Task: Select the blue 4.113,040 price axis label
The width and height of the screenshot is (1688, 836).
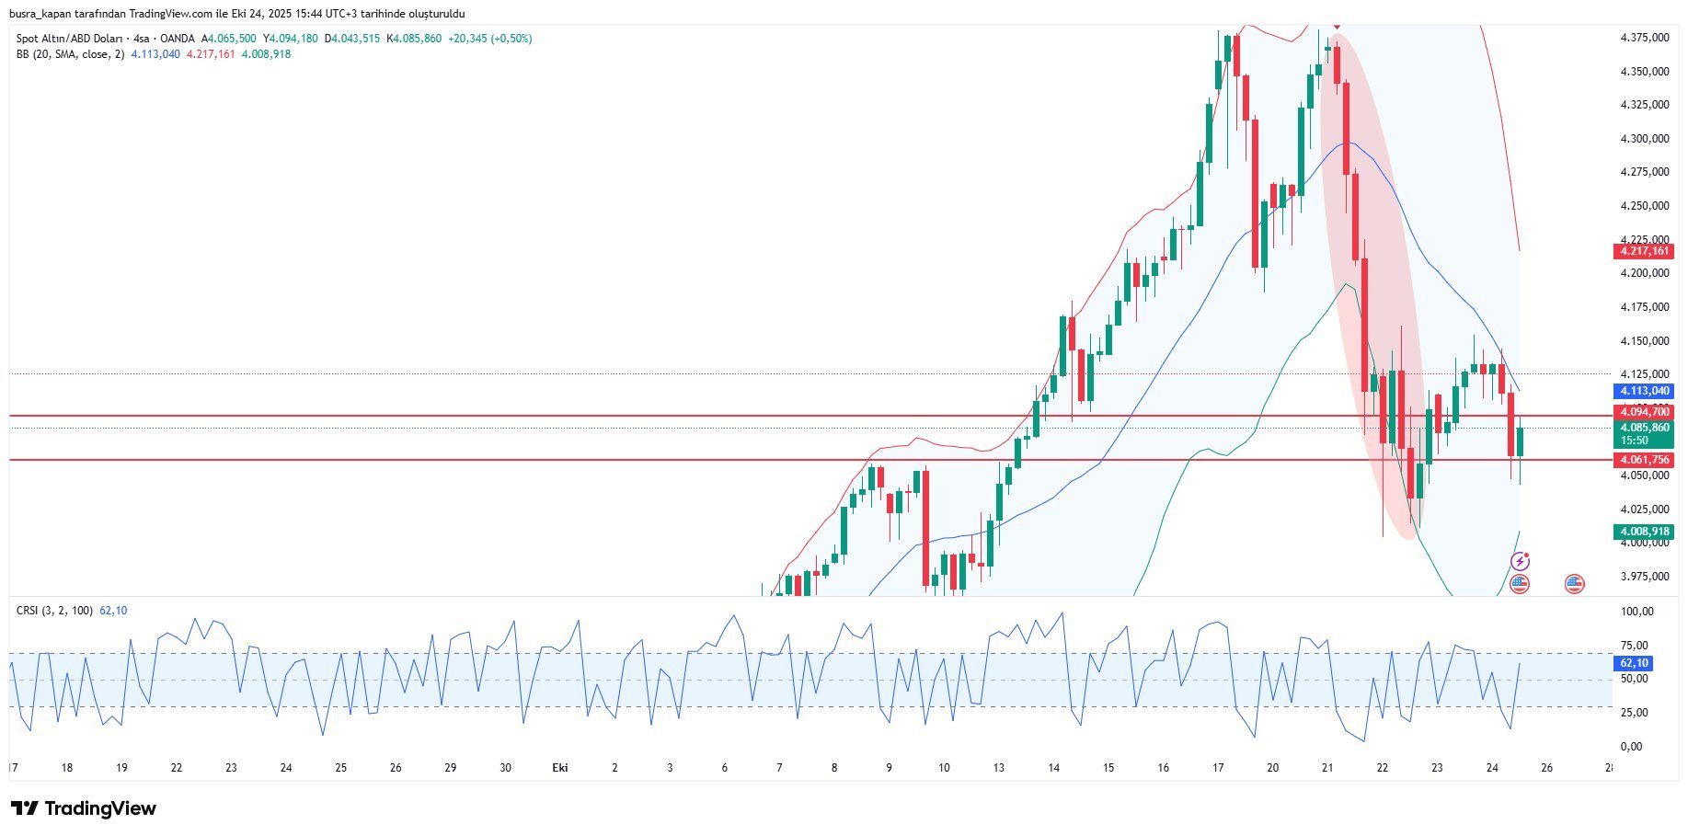Action: [1644, 391]
